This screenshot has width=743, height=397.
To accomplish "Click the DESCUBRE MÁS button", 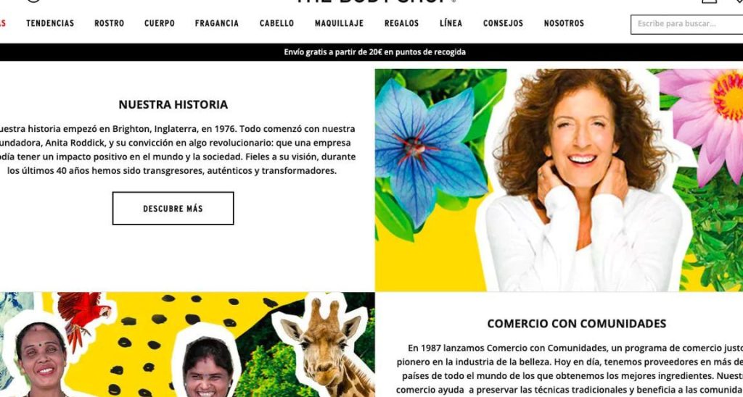I will point(173,208).
